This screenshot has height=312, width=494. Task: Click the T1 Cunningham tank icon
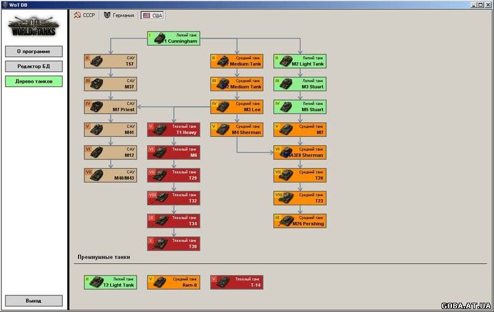click(x=159, y=38)
